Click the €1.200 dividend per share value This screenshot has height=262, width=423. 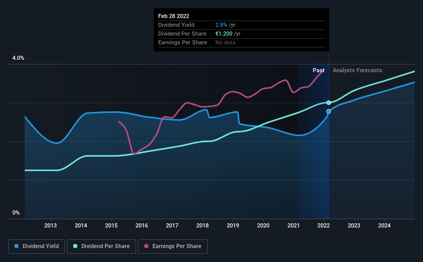[x=224, y=34]
